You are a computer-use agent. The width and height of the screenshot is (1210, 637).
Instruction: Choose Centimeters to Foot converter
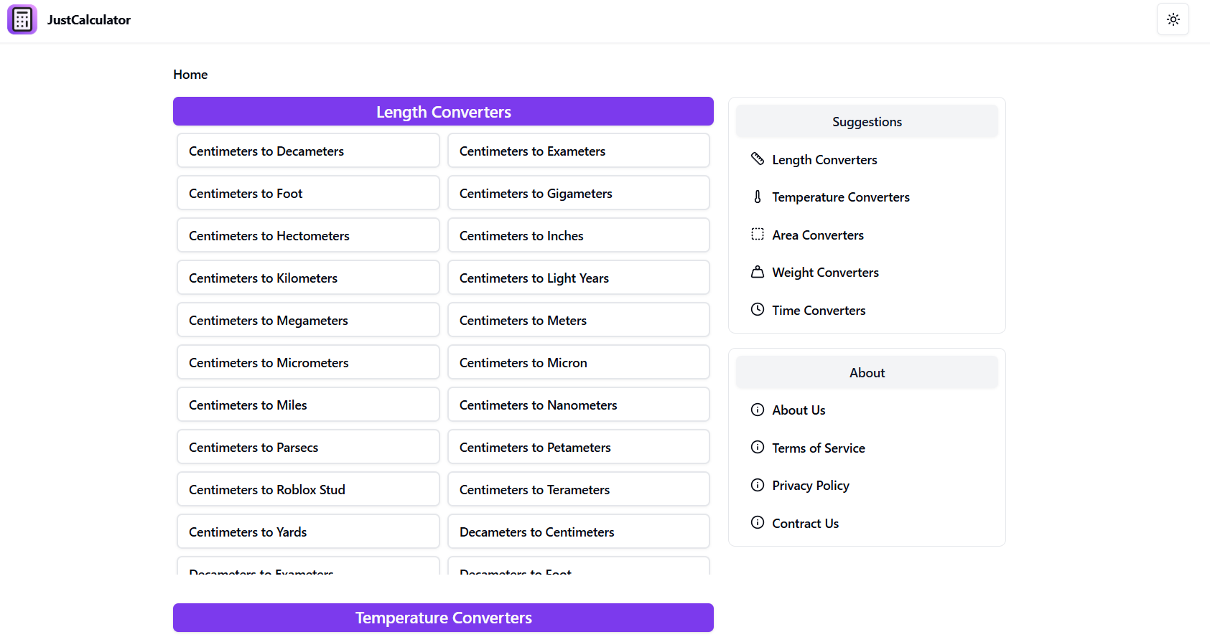point(308,194)
